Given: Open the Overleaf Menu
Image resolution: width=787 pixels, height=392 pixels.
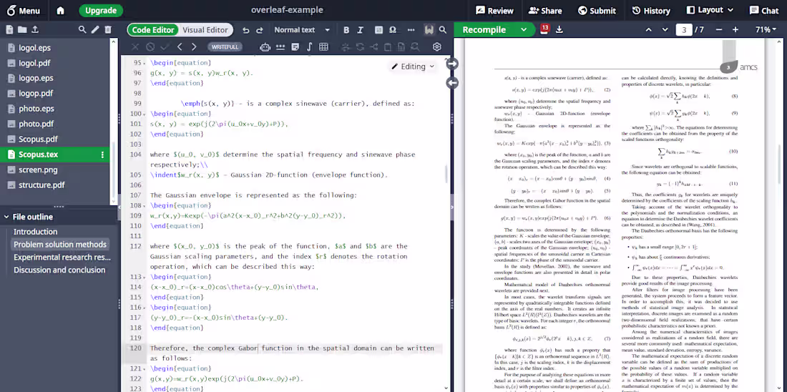Looking at the screenshot, I should click(23, 11).
